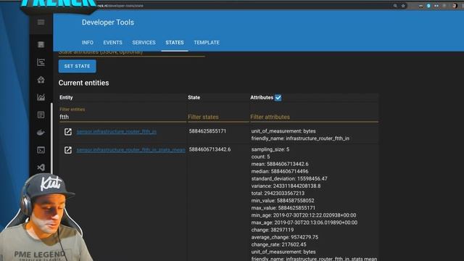Screen dimensions: 464x261
Task: Open the browser profile avatar
Action: (455, 6)
